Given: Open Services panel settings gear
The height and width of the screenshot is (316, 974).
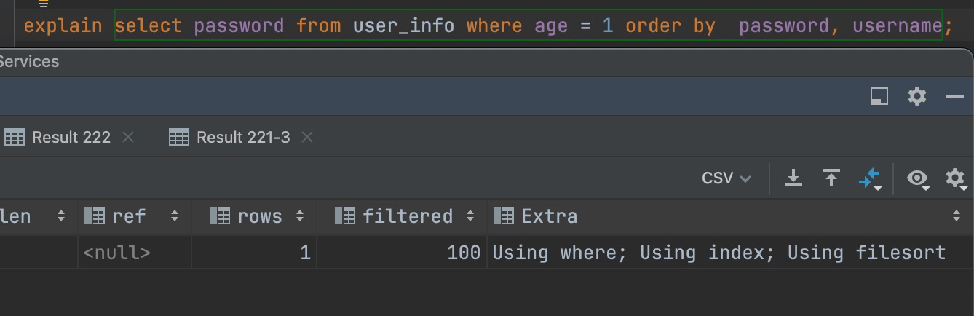Looking at the screenshot, I should coord(916,96).
